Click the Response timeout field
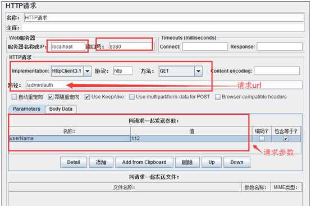This screenshot has height=207, width=311. click(x=280, y=47)
